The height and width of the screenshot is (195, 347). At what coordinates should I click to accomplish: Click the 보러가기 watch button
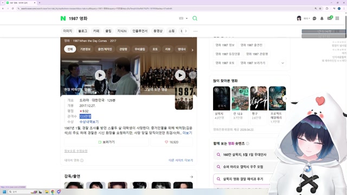[106, 142]
